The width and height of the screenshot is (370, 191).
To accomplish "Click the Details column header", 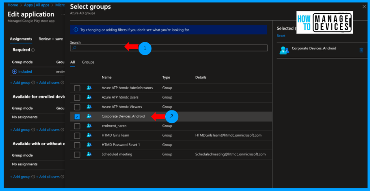I will click(x=201, y=77).
